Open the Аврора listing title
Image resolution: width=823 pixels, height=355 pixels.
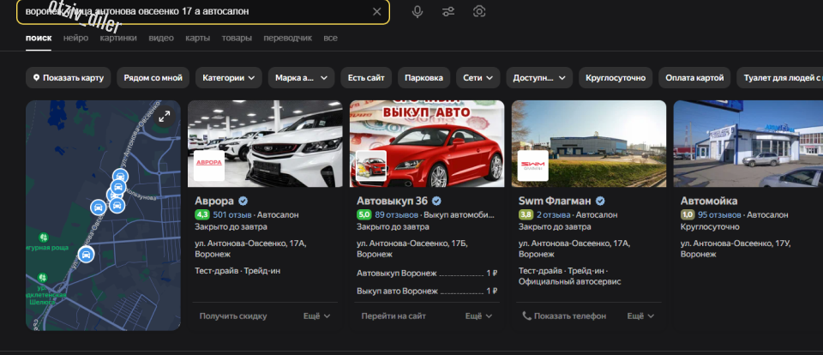215,201
